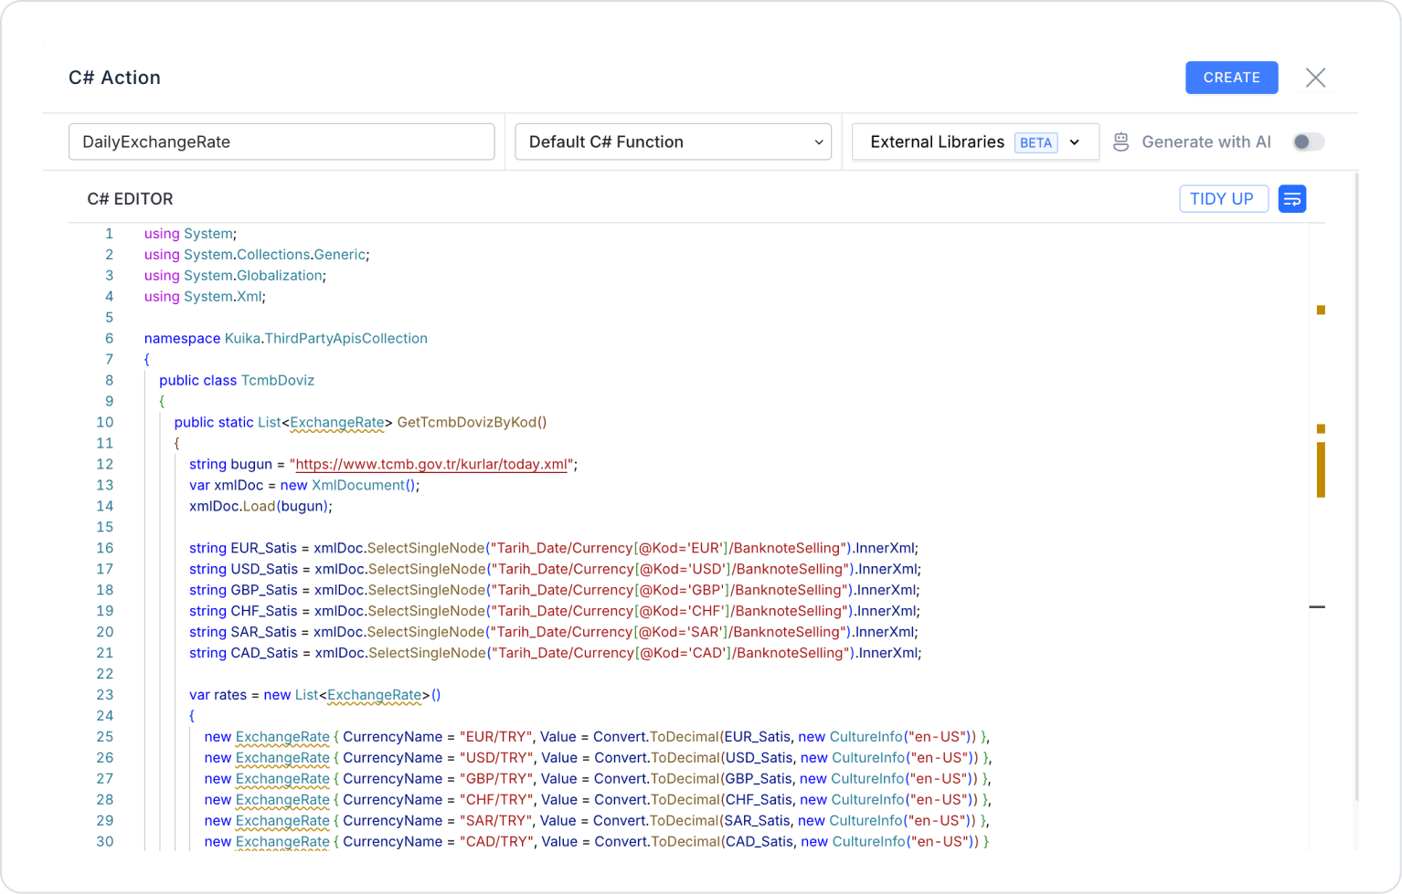Image resolution: width=1402 pixels, height=894 pixels.
Task: Click the CREATE button
Action: click(x=1231, y=78)
